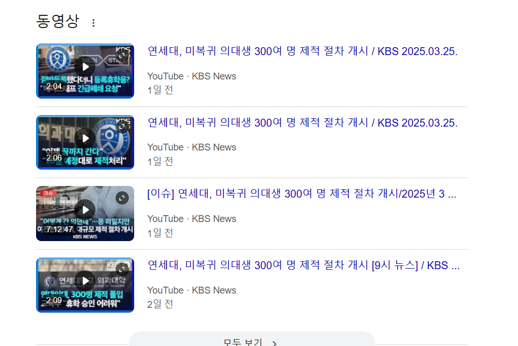The width and height of the screenshot is (518, 346).
Task: Click the 7:12:47 duration label
Action: 59,229
